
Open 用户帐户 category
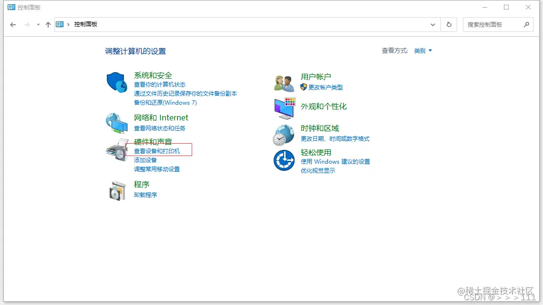316,77
